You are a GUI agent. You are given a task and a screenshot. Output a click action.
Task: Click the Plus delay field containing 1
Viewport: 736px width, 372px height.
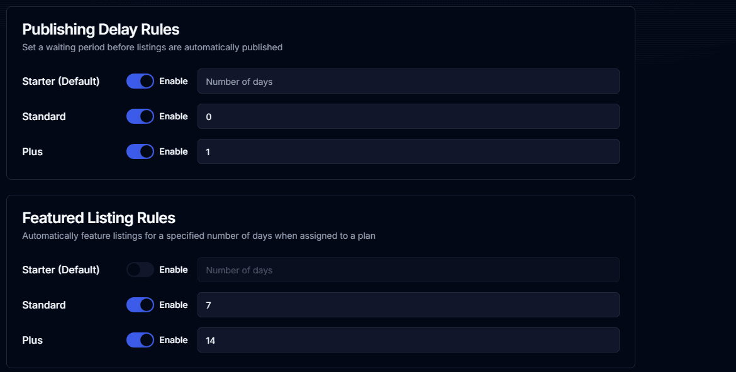408,151
